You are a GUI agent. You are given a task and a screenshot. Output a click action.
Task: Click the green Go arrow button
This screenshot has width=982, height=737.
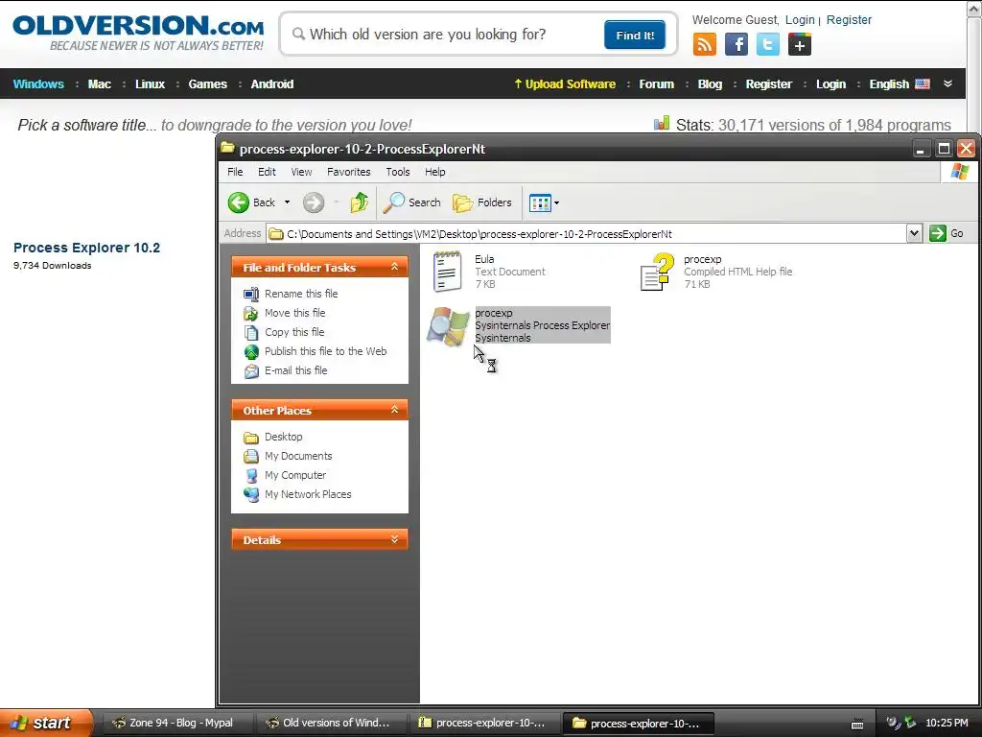pos(938,233)
